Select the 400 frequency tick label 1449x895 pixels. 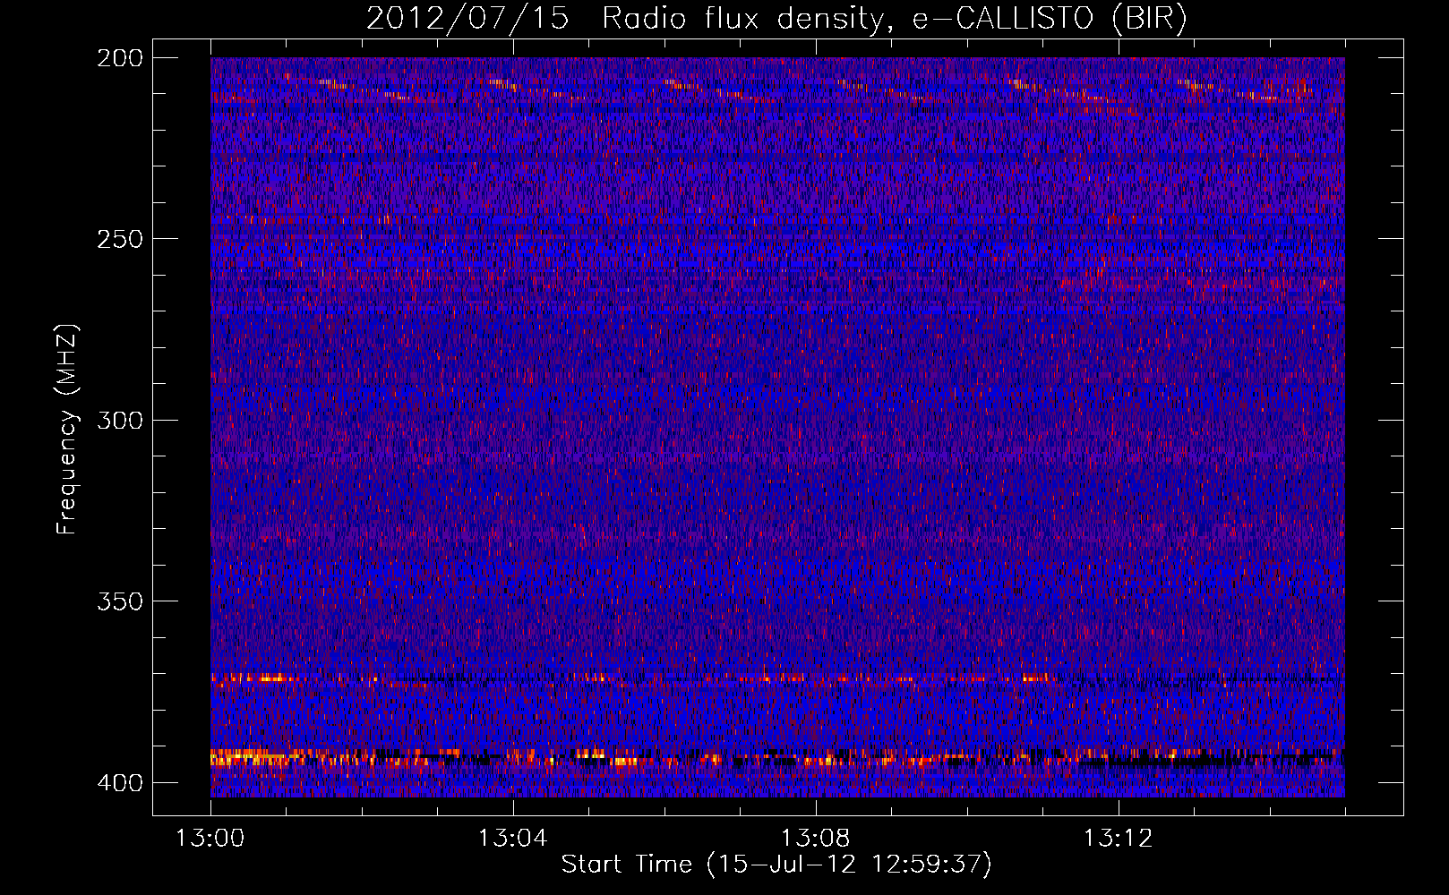[x=120, y=783]
